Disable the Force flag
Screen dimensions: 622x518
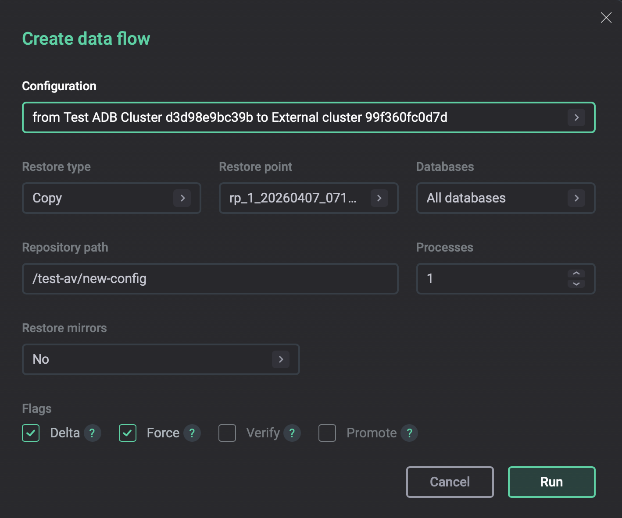(127, 433)
